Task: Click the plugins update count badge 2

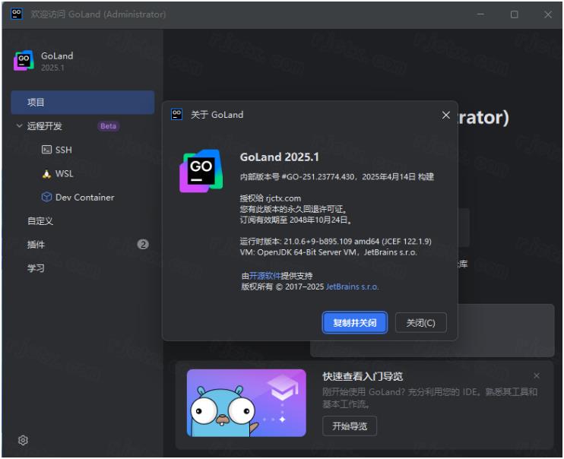Action: (143, 245)
